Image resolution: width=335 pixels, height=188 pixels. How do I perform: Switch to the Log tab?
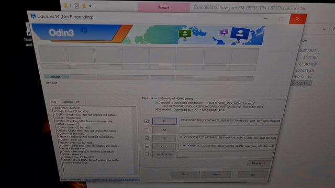click(x=53, y=102)
